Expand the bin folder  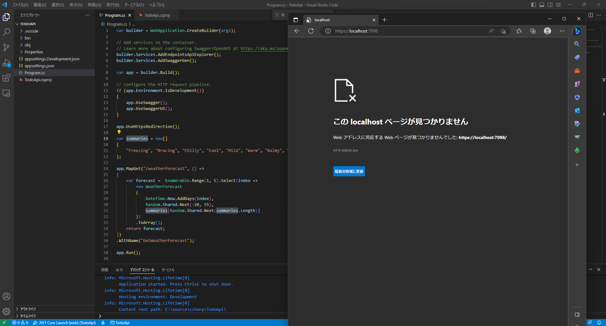coord(28,38)
